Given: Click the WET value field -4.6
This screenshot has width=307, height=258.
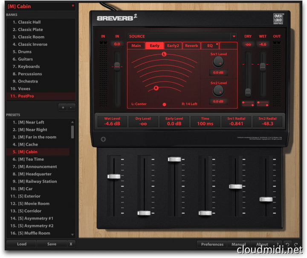Looking at the screenshot, I should [x=263, y=44].
